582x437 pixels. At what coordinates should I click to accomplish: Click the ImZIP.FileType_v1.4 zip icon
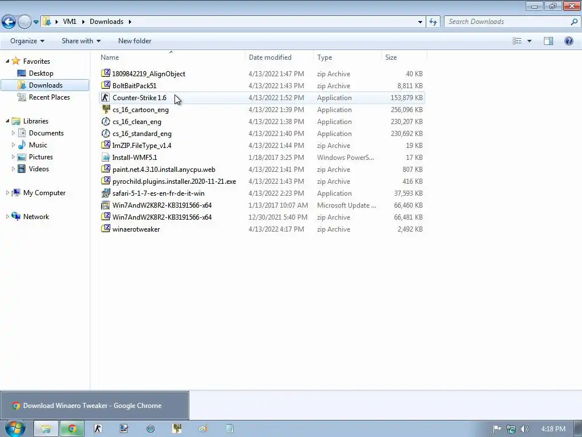tap(106, 145)
